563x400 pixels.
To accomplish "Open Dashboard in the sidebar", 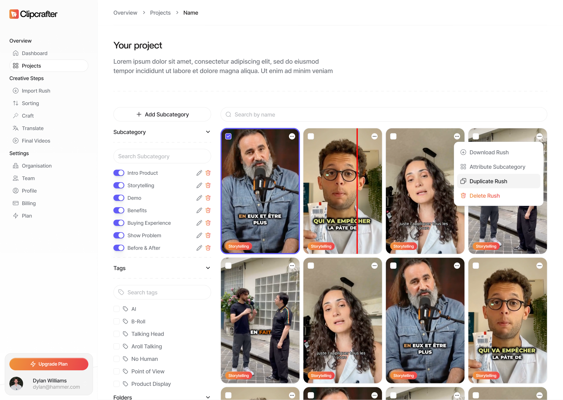I will (x=49, y=53).
